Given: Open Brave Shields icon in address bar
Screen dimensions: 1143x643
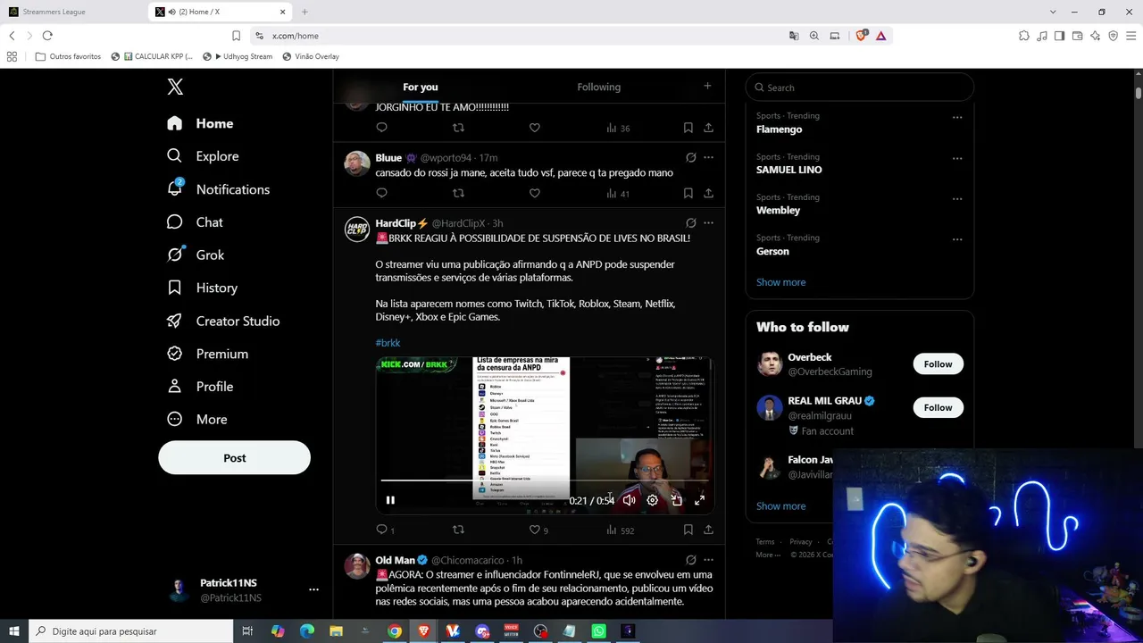Looking at the screenshot, I should (x=861, y=36).
